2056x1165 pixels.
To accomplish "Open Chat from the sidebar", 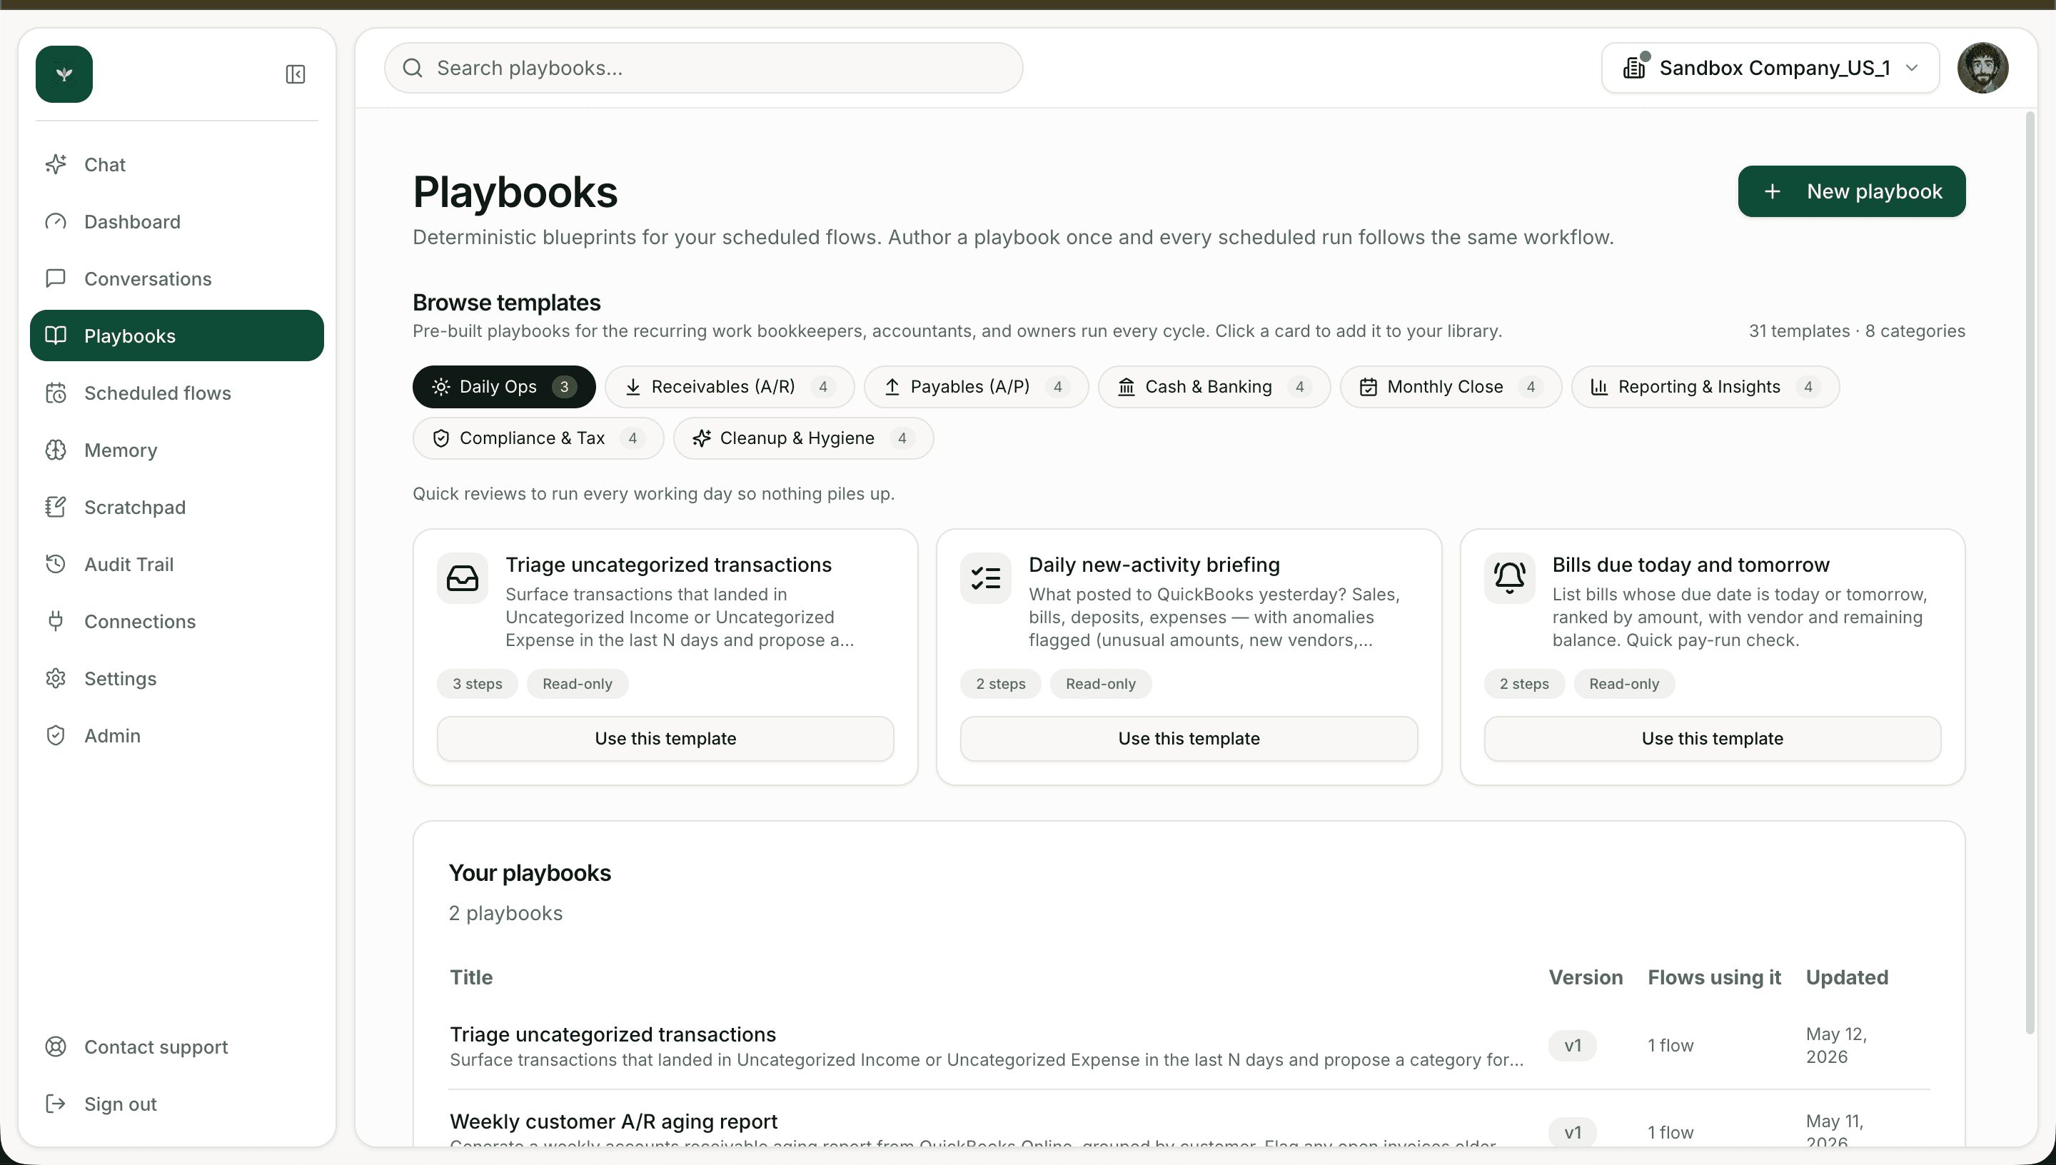I will click(x=176, y=164).
